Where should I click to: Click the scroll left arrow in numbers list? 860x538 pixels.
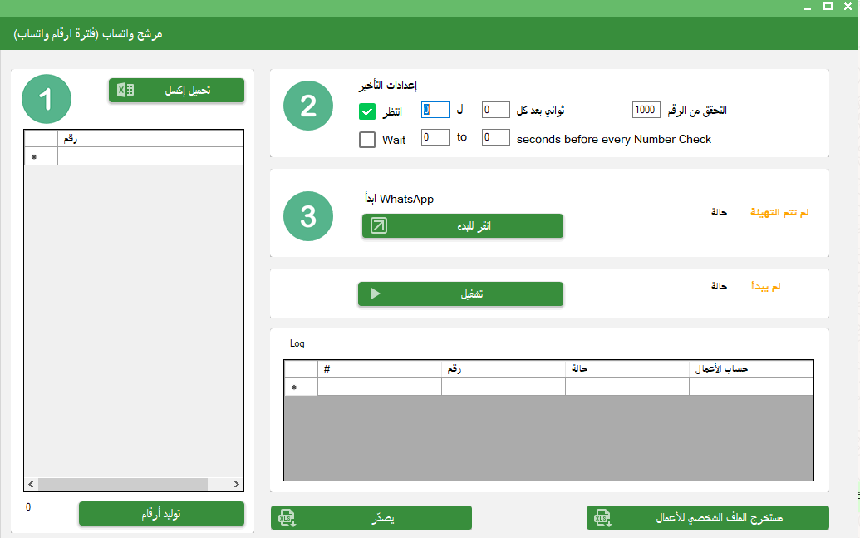(32, 484)
